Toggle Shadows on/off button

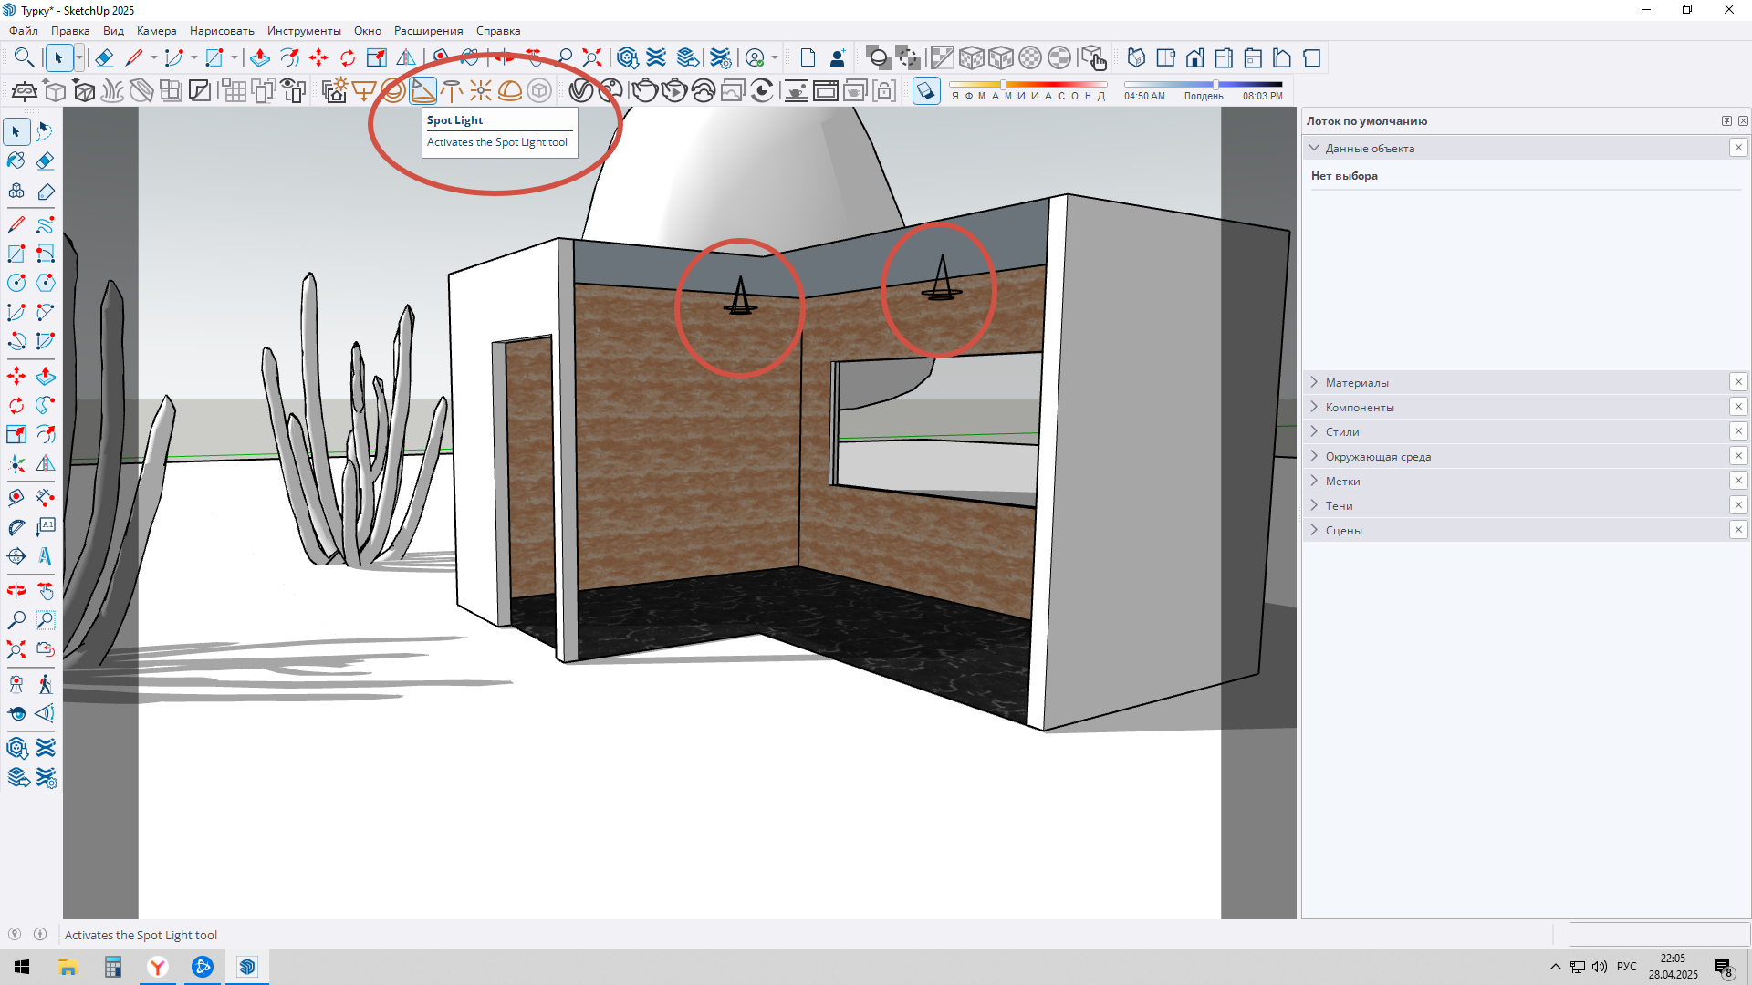coord(926,90)
